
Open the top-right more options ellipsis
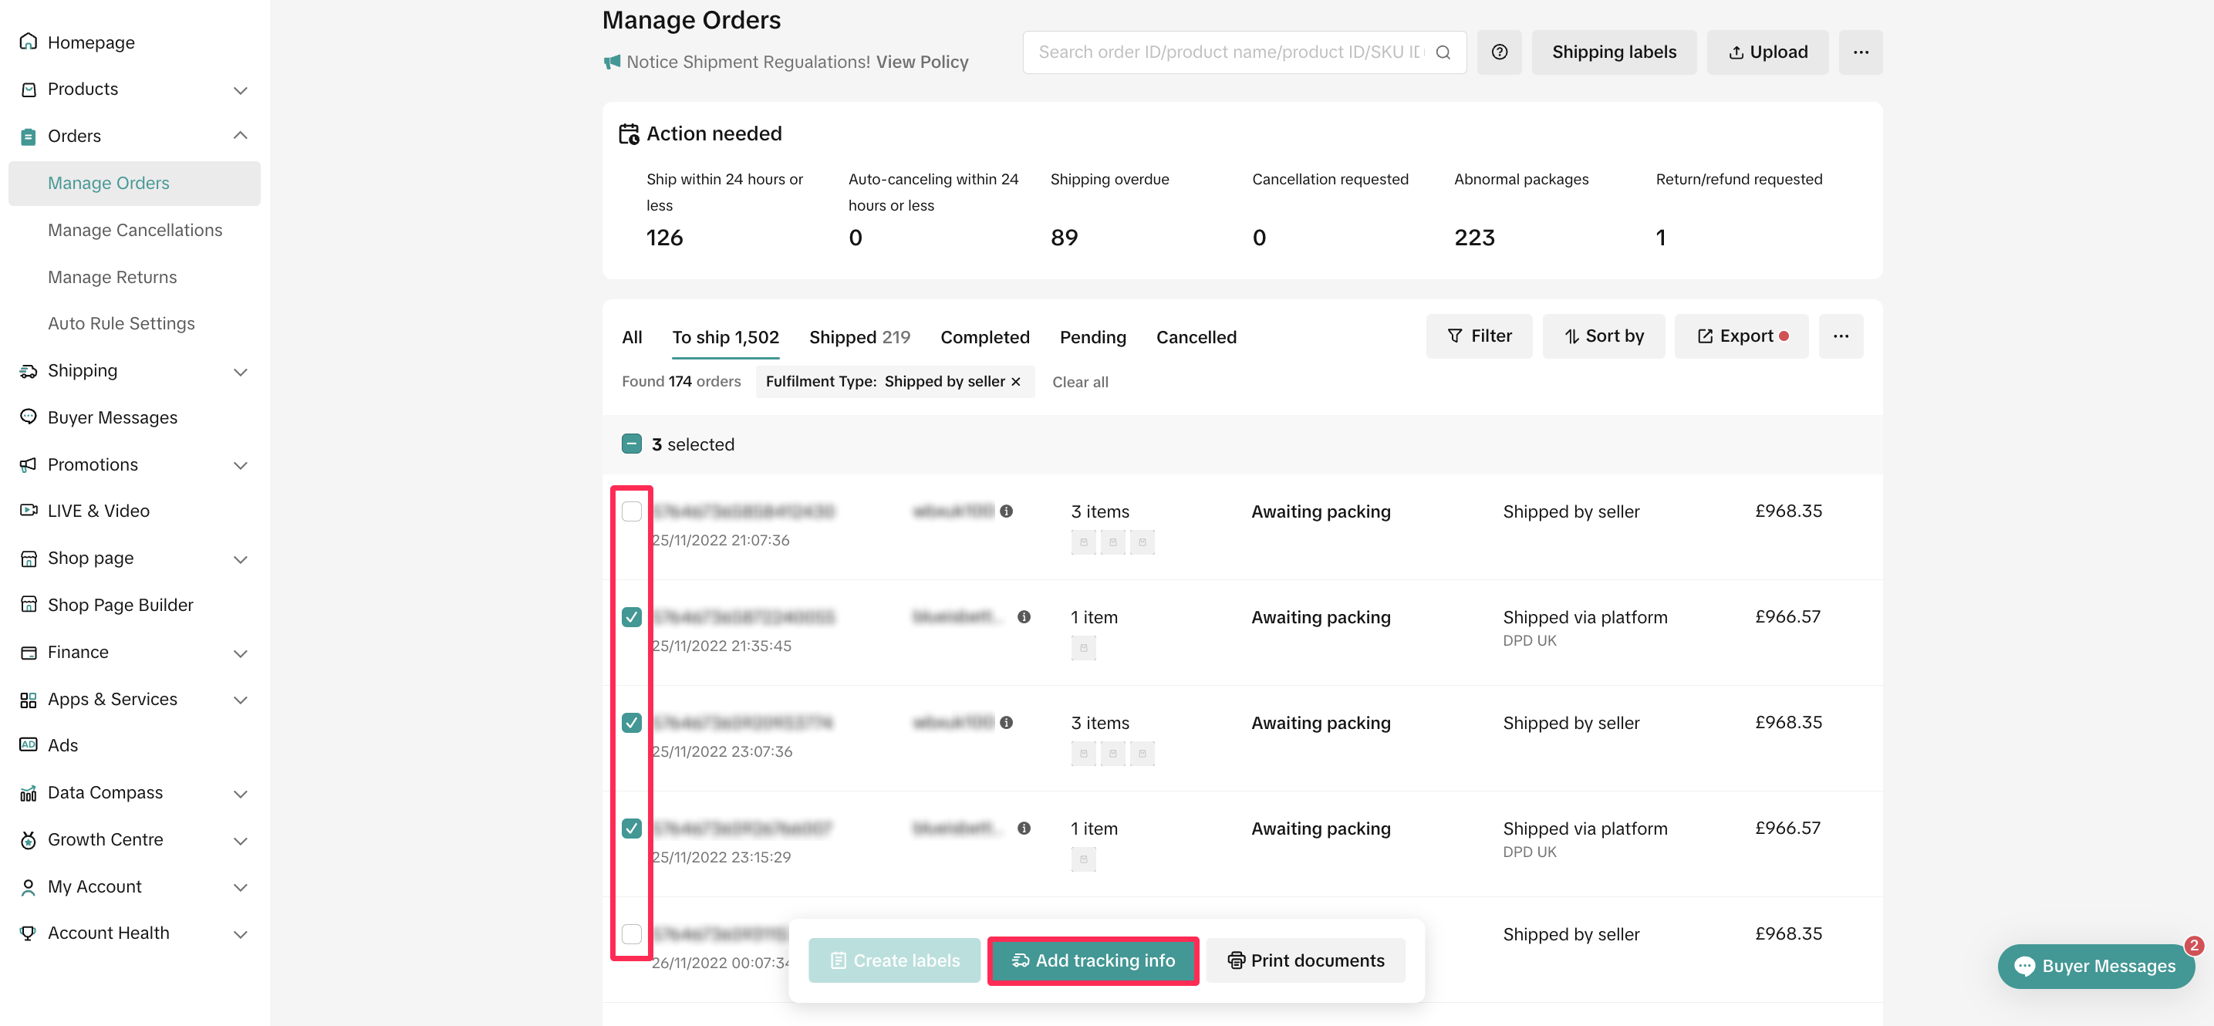pos(1860,52)
